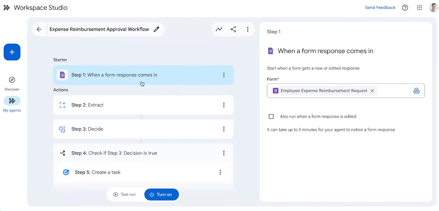The height and width of the screenshot is (211, 439).
Task: Click the Actions section label
Action: pos(61,90)
